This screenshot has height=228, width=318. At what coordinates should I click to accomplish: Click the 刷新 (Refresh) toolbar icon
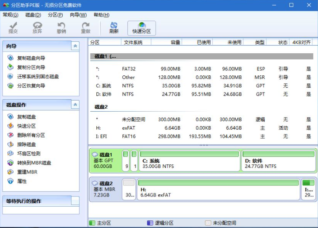(x=114, y=28)
